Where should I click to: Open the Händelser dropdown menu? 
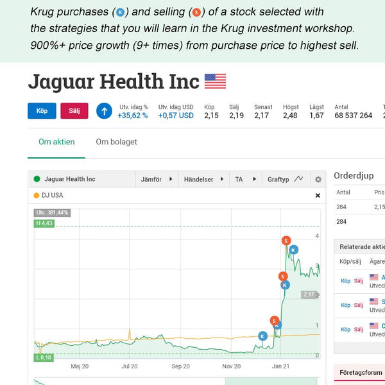[204, 179]
